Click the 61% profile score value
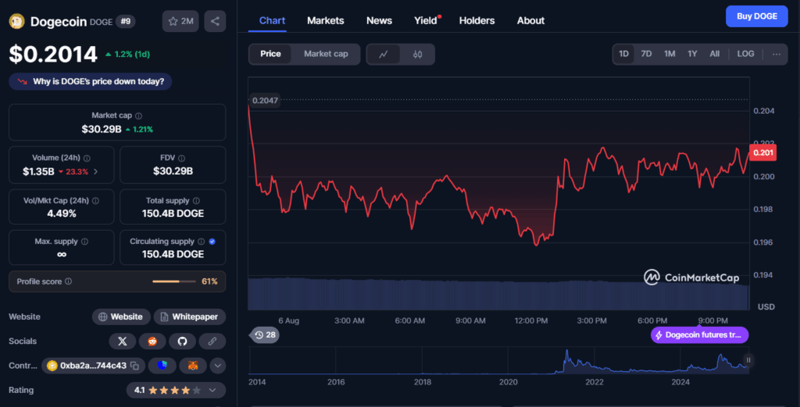This screenshot has height=407, width=800. coord(209,281)
